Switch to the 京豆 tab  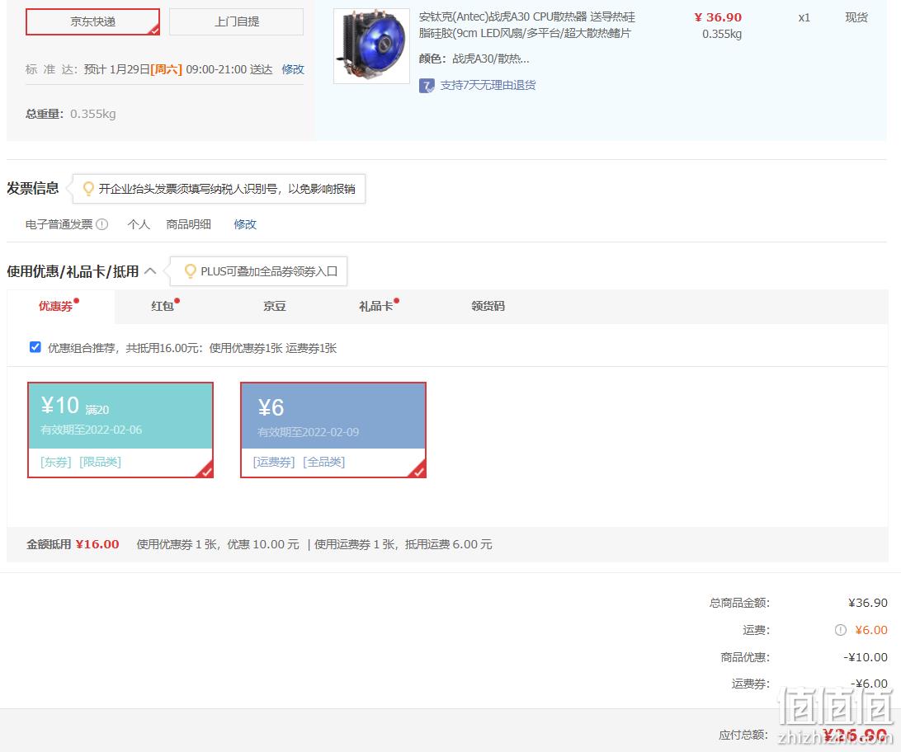275,306
